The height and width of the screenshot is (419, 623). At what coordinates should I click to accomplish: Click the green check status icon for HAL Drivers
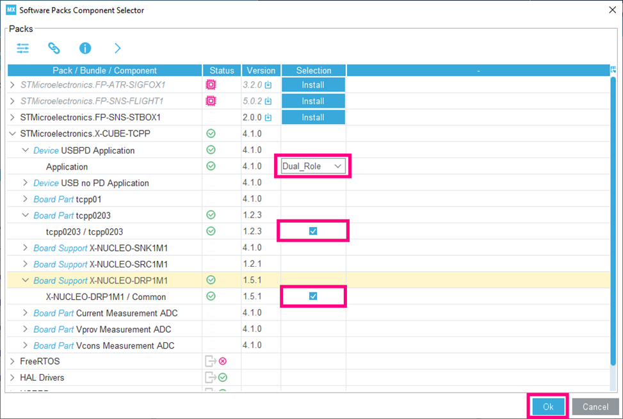coord(223,377)
